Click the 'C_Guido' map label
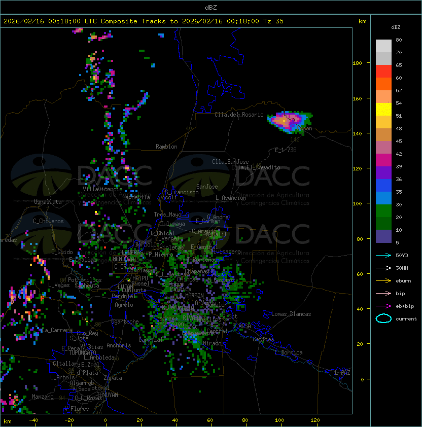422x427 pixels. coord(62,252)
